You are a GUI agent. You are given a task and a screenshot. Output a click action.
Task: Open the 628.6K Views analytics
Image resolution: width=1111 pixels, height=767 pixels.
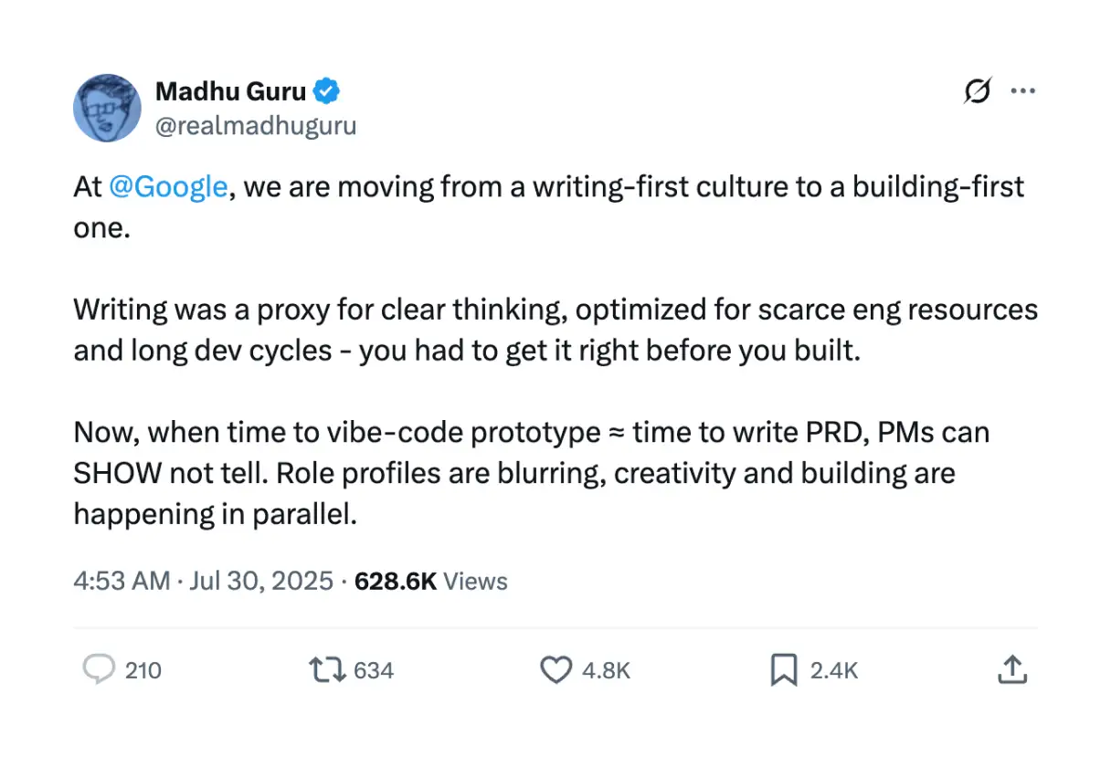(430, 581)
